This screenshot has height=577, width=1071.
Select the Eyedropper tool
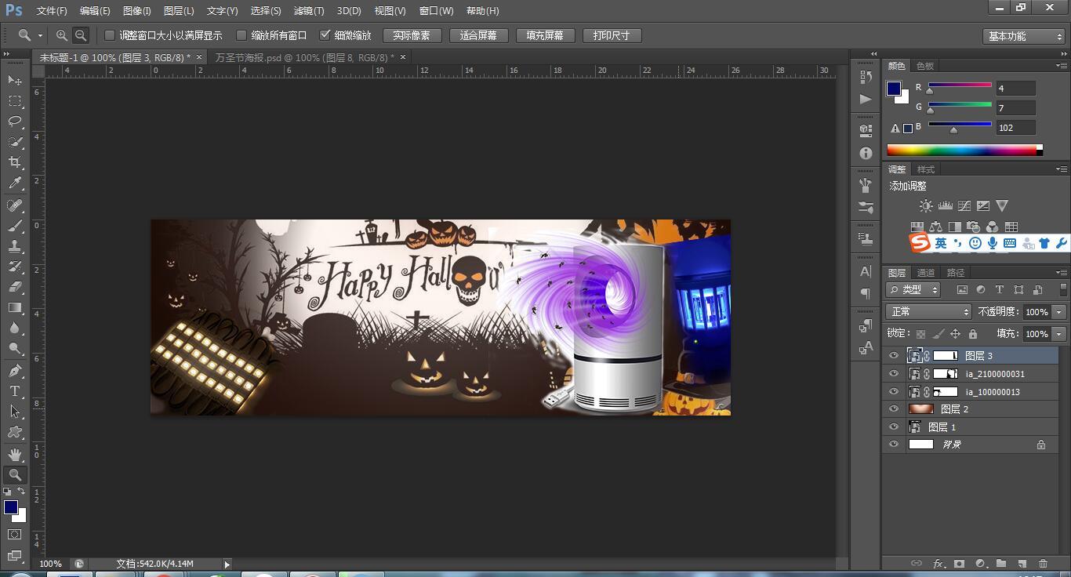pyautogui.click(x=15, y=183)
